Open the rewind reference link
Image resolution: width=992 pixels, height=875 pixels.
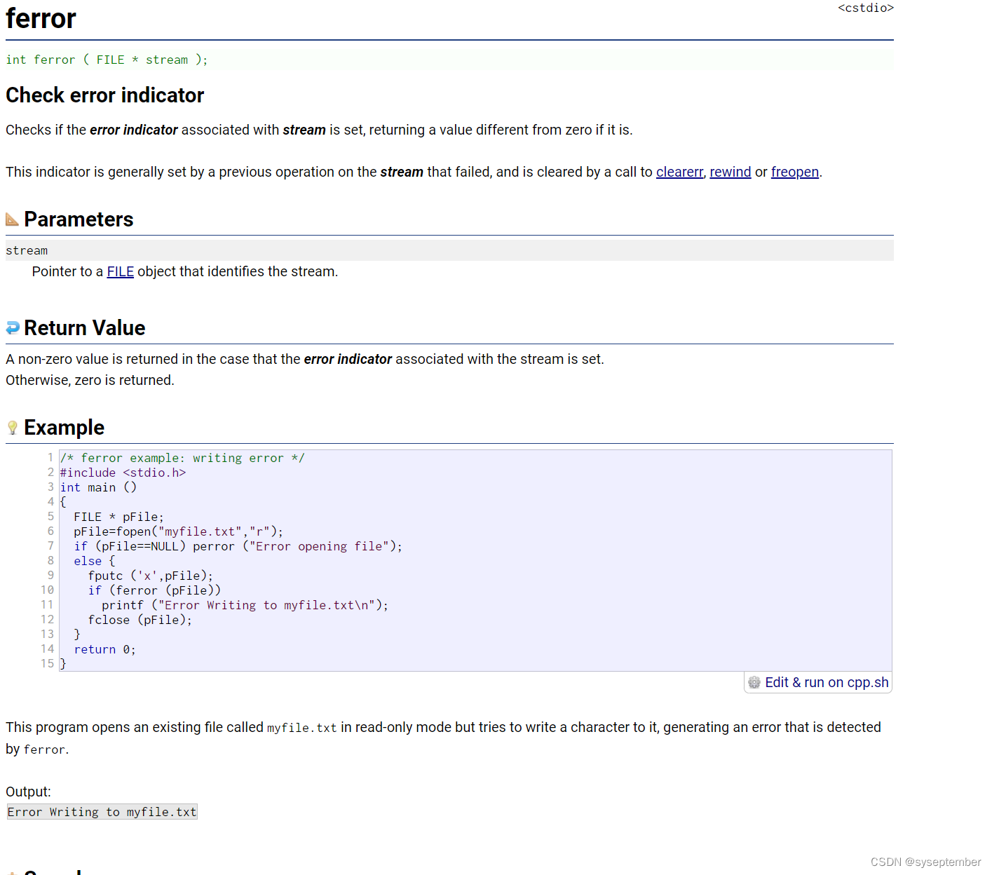click(731, 172)
